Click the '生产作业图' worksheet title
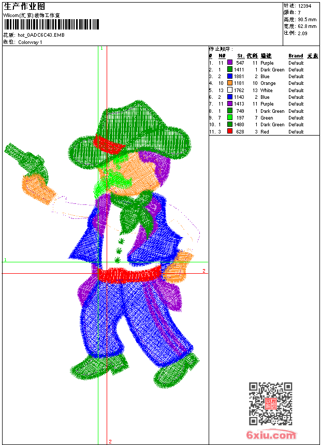 click(24, 7)
